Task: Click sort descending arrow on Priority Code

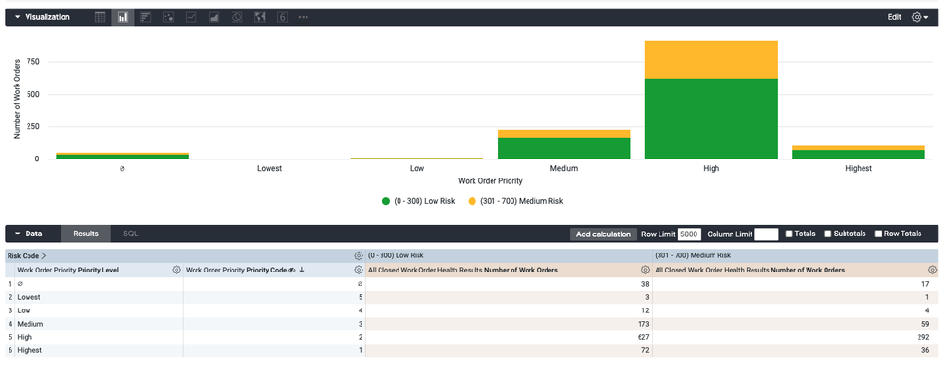Action: coord(302,271)
